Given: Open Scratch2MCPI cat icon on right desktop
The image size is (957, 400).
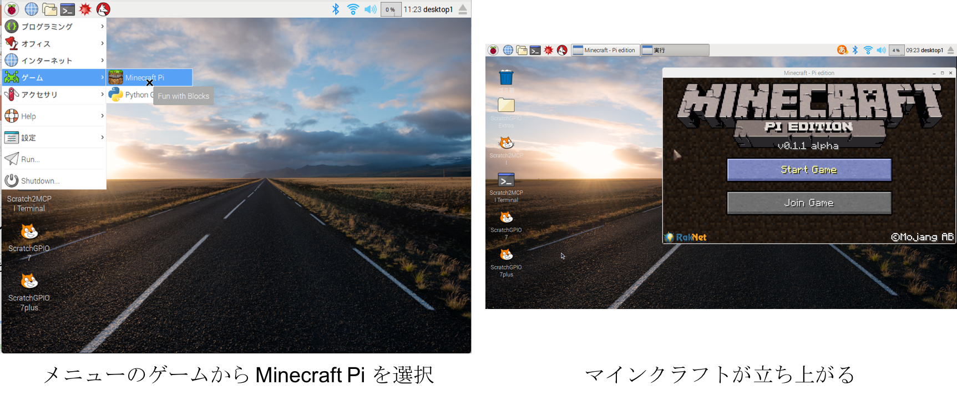Looking at the screenshot, I should click(x=506, y=143).
